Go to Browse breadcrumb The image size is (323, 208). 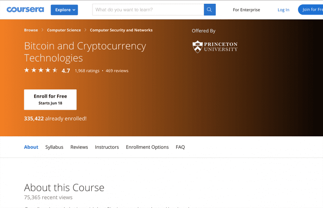coord(31,30)
